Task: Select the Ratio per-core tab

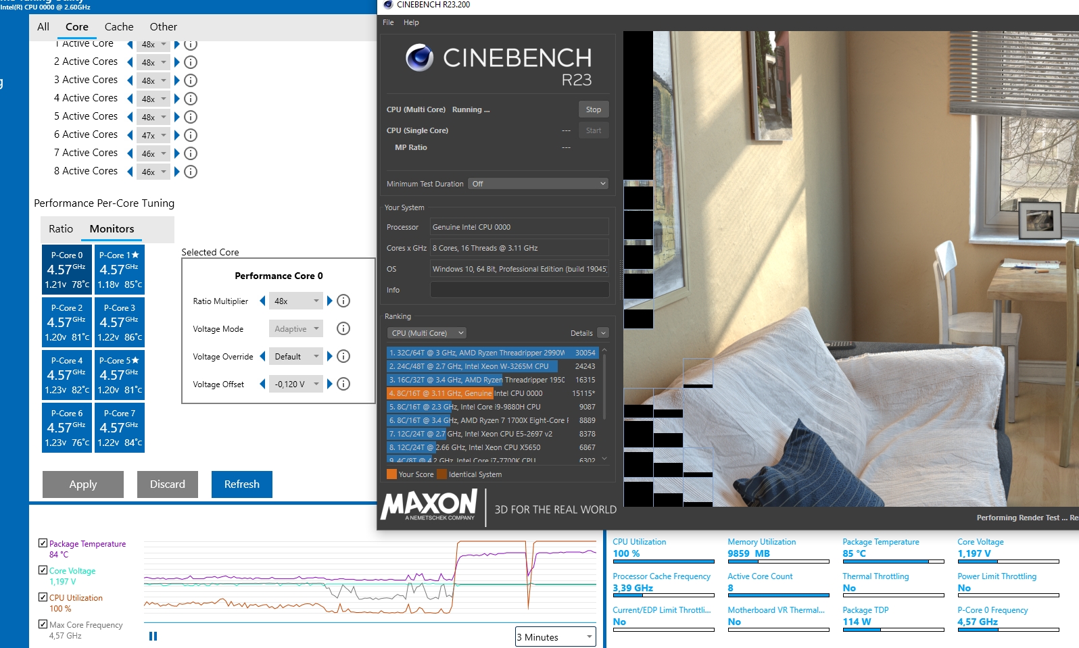Action: tap(61, 229)
